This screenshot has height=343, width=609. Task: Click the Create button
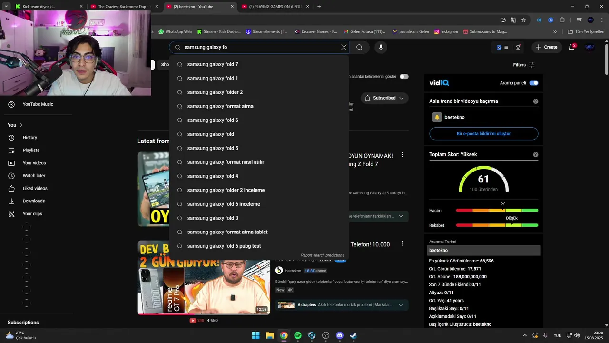[x=546, y=47]
